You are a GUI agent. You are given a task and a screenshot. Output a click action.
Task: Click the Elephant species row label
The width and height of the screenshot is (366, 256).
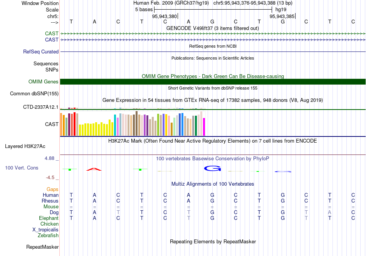point(49,218)
